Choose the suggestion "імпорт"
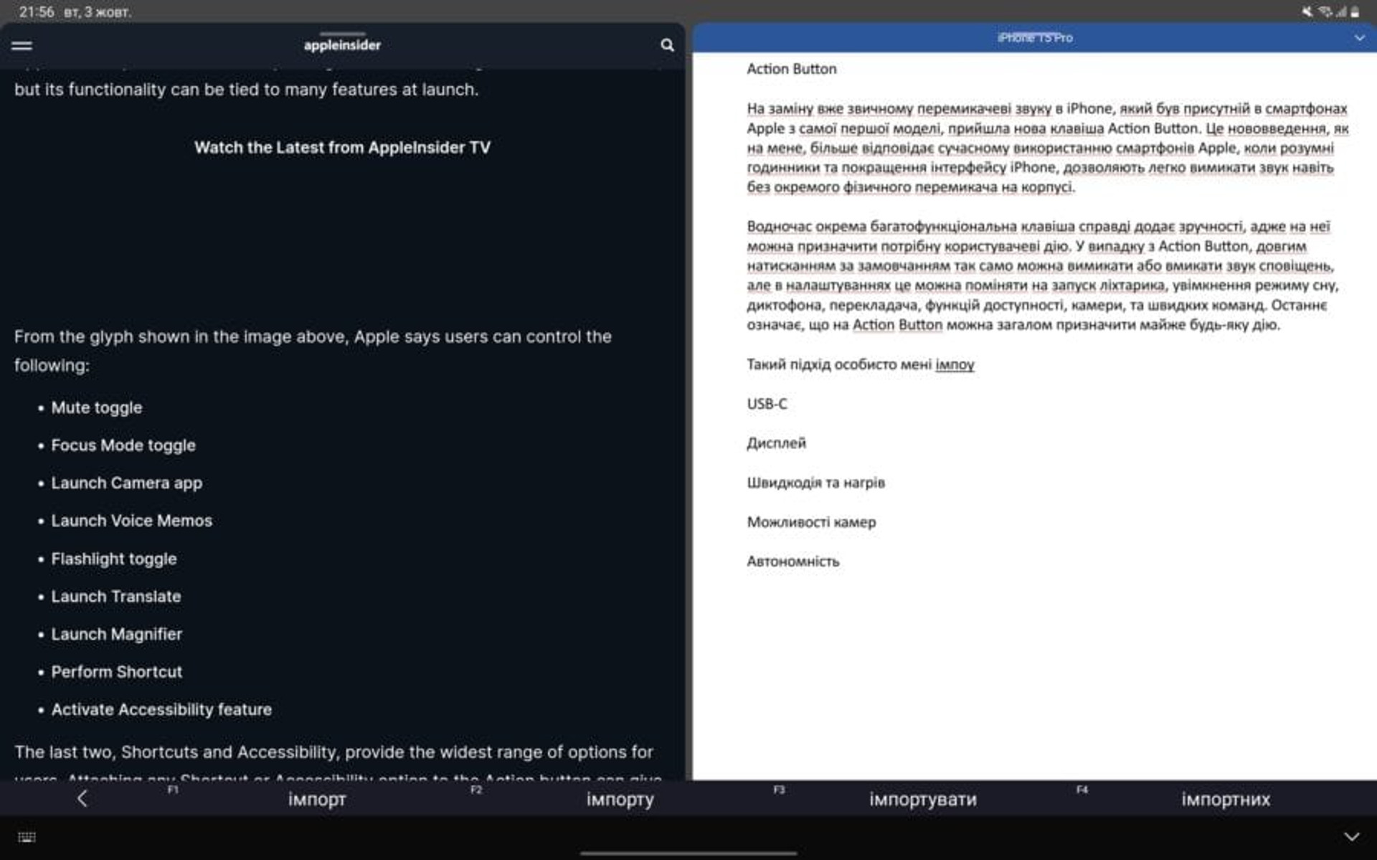The width and height of the screenshot is (1377, 860). 317,799
